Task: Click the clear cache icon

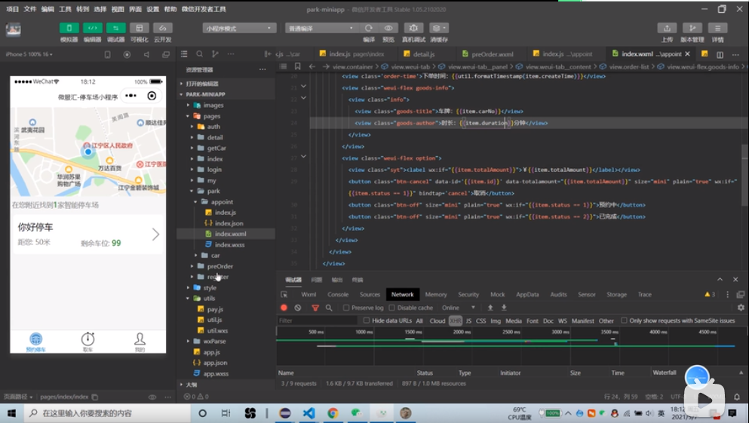Action: click(x=438, y=28)
